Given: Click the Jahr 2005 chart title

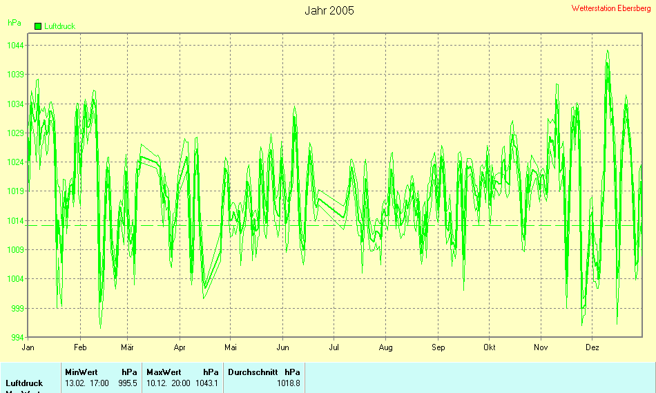Looking at the screenshot, I should (x=329, y=11).
